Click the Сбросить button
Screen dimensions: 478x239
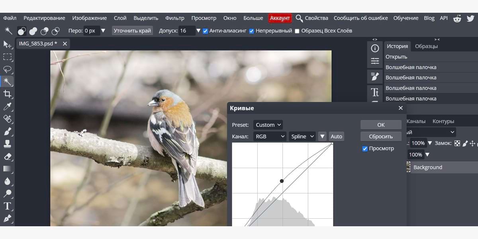[381, 136]
